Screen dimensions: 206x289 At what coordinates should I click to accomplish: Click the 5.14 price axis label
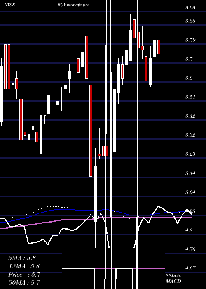point(190,173)
